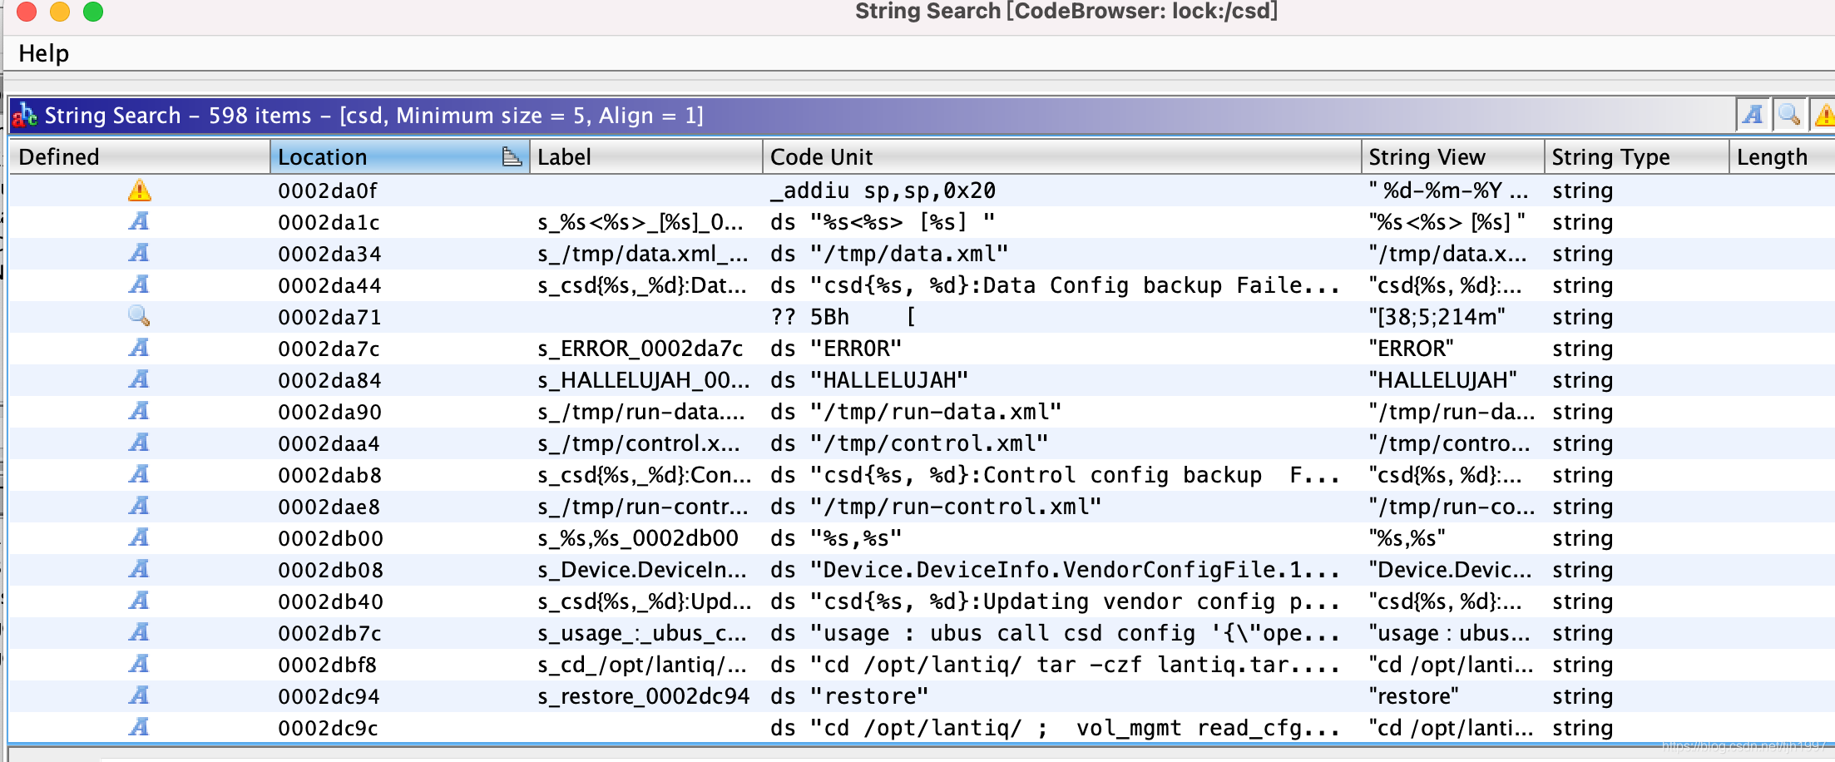Image resolution: width=1835 pixels, height=762 pixels.
Task: Select code unit starting "usage : ubus call"
Action: pyautogui.click(x=1055, y=633)
